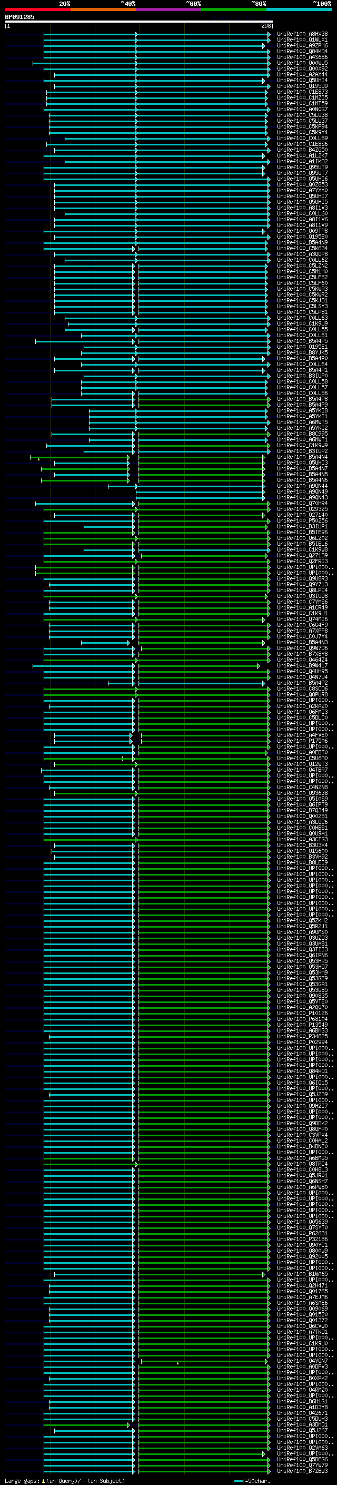Click the green ~80% identity color band
Image resolution: width=337 pixels, height=1485 pixels.
coord(233,9)
